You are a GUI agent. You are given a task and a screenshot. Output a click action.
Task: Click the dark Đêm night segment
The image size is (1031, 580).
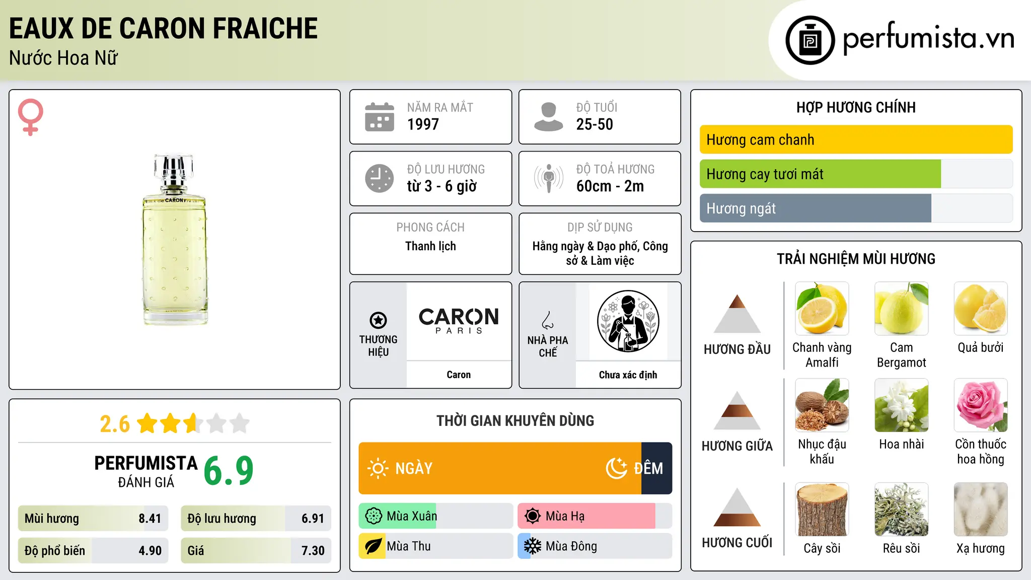(x=657, y=468)
